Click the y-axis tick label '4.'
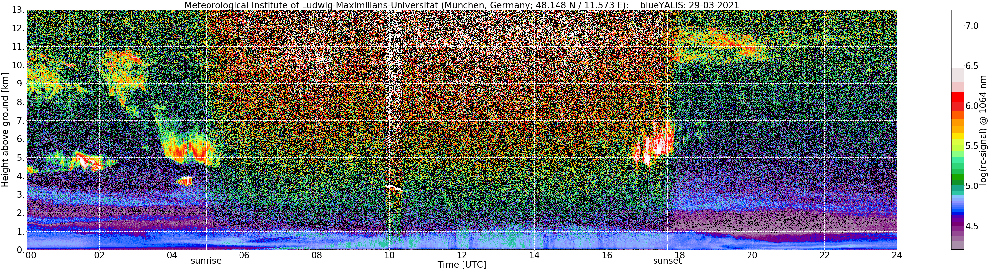 click(21, 176)
